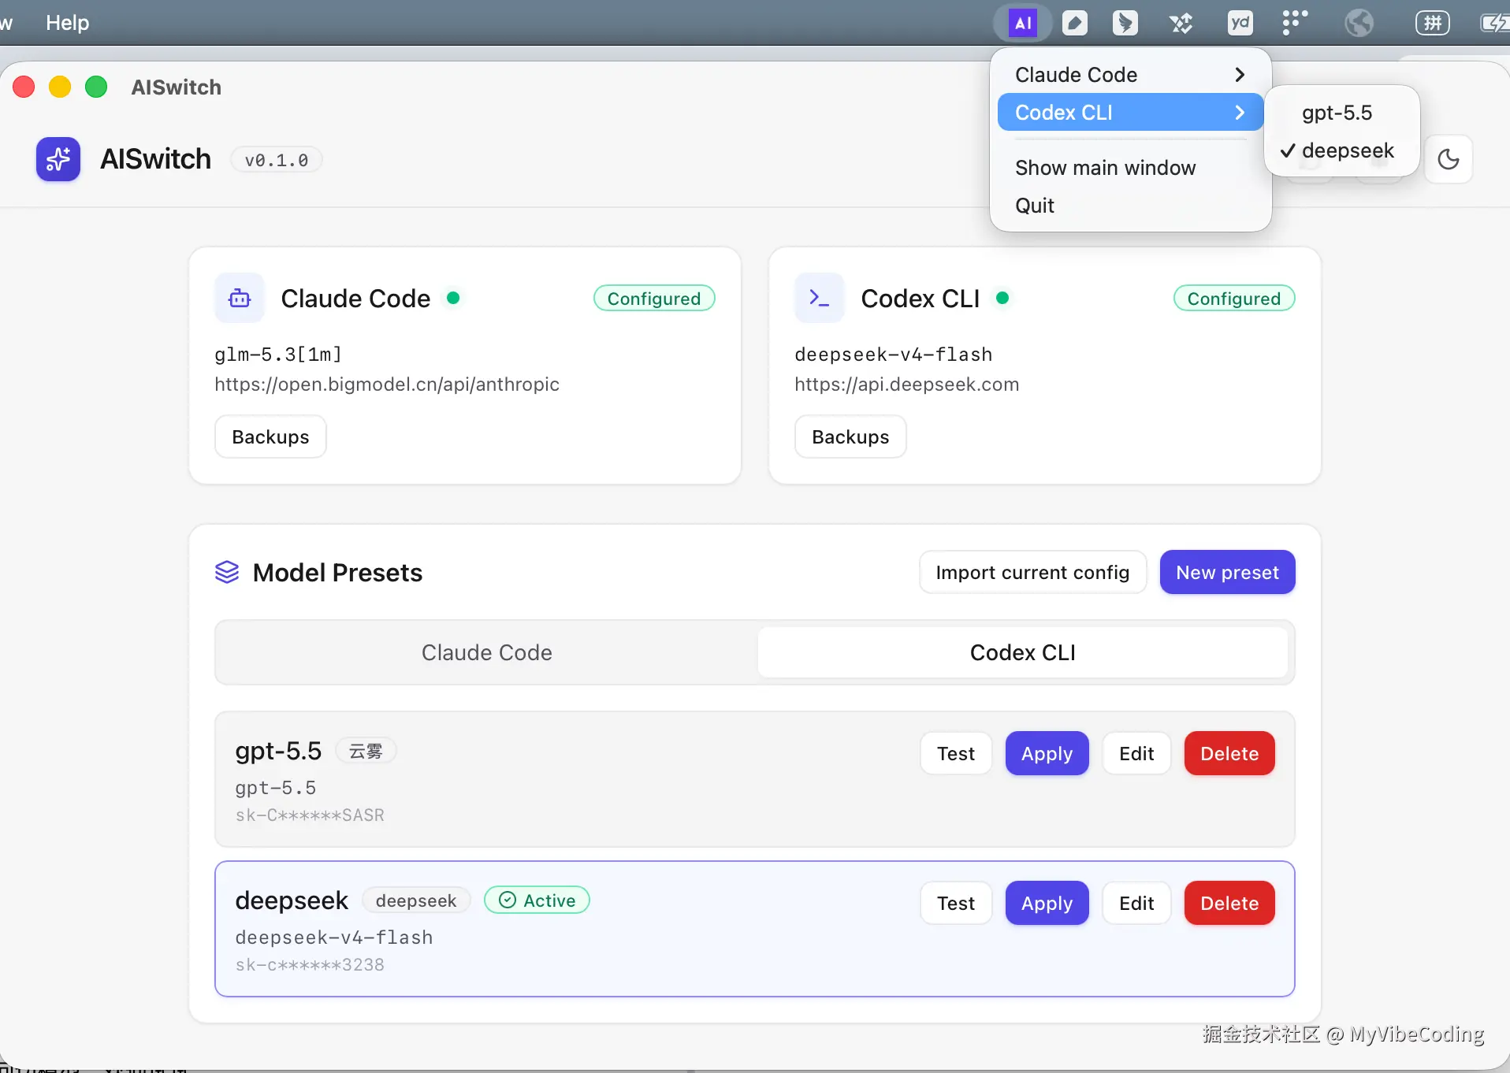Screen dimensions: 1510x1073
Task: Apply the gpt-5.5 preset
Action: tap(1047, 753)
